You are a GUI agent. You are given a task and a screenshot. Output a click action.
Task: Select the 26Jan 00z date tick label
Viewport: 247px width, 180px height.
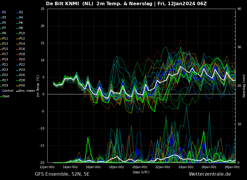(209, 167)
